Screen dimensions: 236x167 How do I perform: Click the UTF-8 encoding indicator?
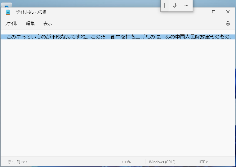[203, 162]
